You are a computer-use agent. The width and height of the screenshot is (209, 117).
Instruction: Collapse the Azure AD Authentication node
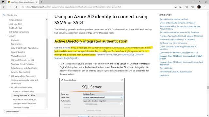[x=9, y=87]
